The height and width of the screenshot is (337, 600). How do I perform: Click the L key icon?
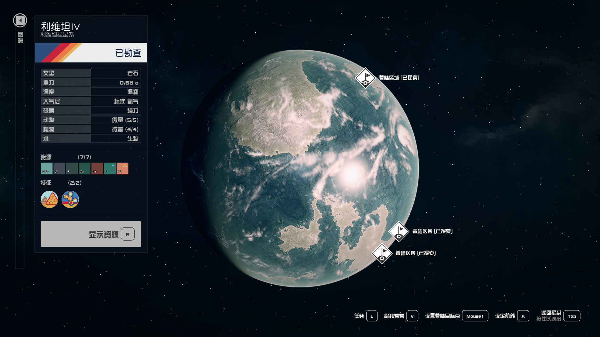pos(372,316)
